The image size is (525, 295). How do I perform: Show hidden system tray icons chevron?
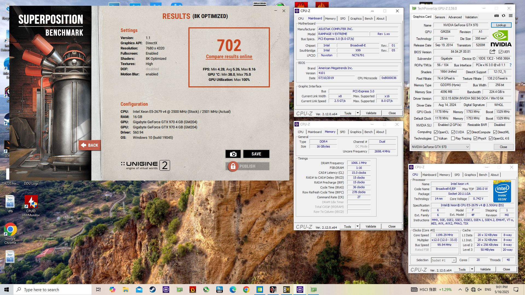pos(460,290)
